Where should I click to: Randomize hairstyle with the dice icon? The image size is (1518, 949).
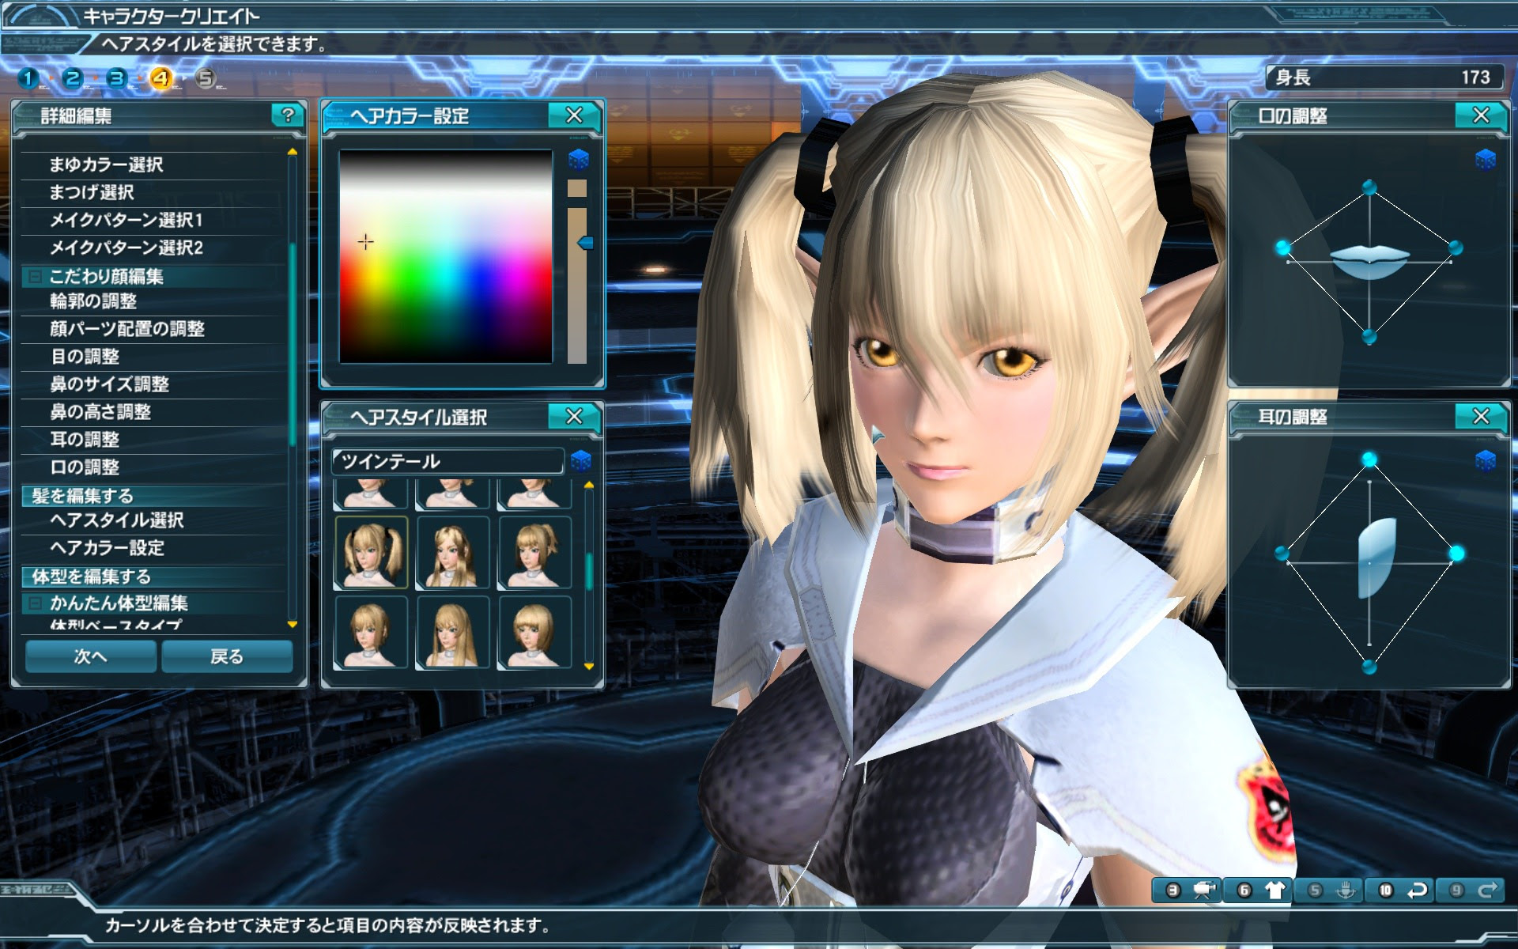581,460
